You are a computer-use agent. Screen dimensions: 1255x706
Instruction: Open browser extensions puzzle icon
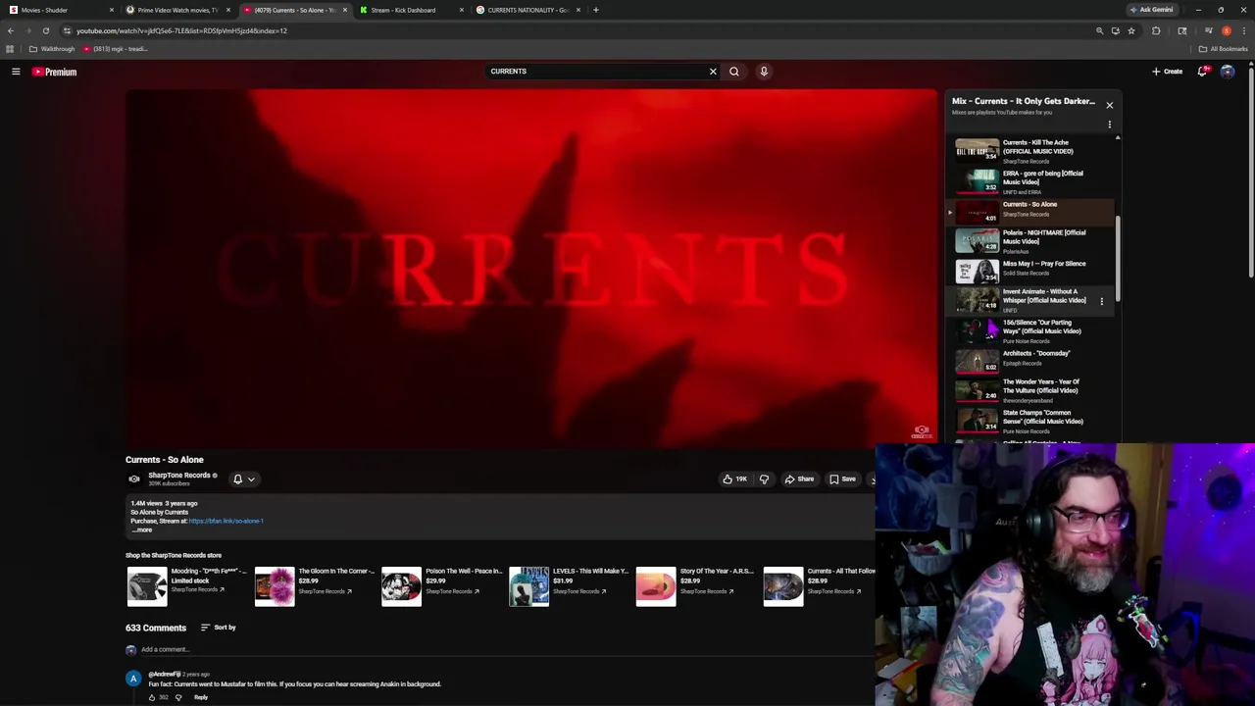click(1156, 30)
